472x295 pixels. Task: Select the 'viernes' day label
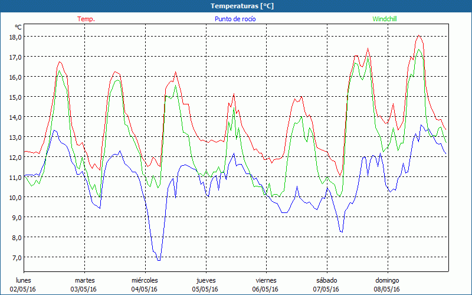[265, 280]
